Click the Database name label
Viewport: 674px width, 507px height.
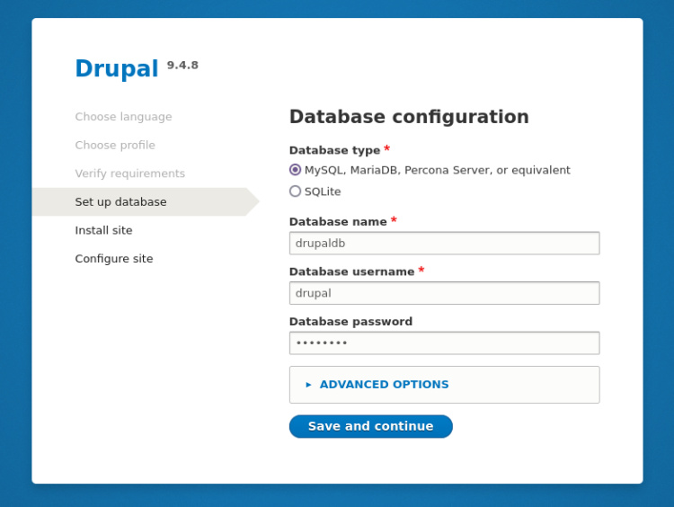coord(337,221)
